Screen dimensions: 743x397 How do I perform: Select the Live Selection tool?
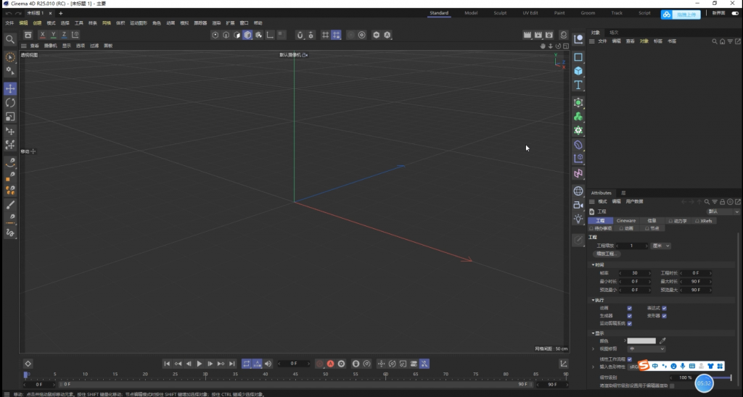point(10,57)
